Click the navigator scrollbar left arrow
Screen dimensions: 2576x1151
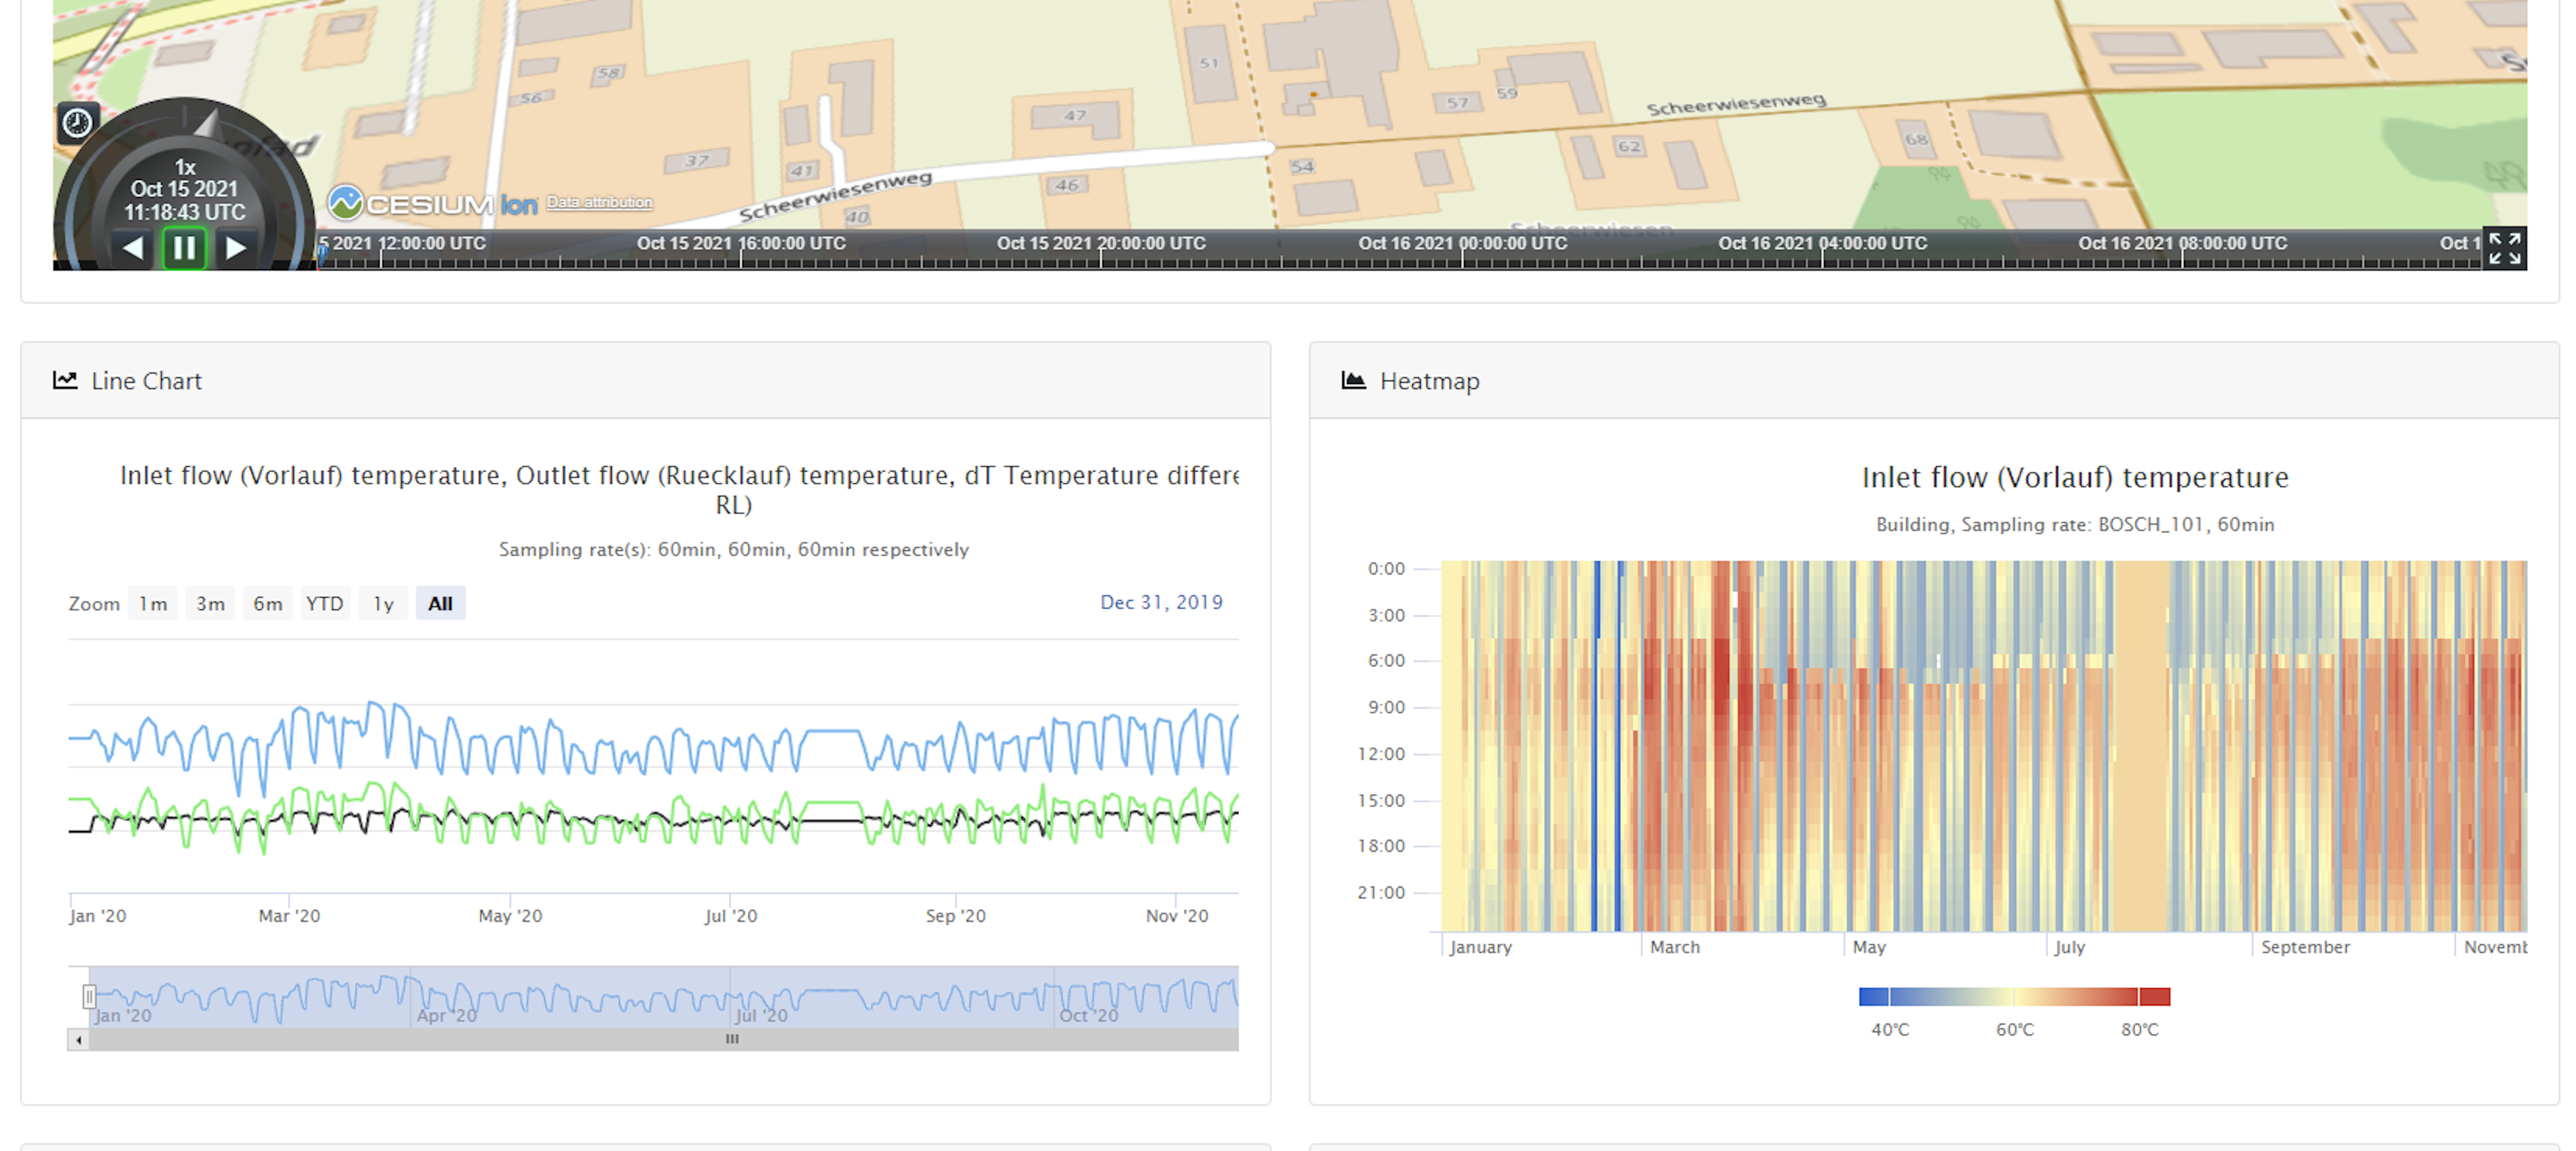pos(79,1040)
